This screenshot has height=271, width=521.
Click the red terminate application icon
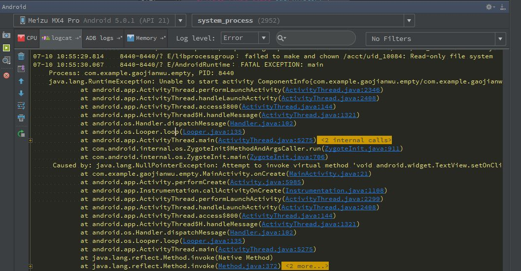pyautogui.click(x=6, y=76)
